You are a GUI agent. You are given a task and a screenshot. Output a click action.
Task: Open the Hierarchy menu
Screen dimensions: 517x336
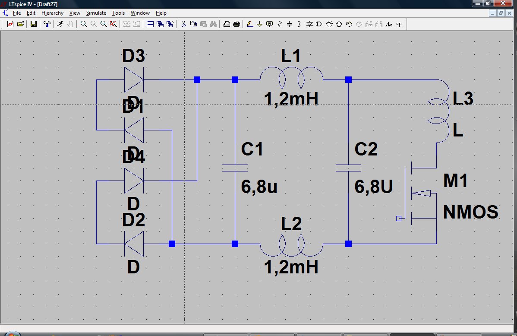pos(52,13)
